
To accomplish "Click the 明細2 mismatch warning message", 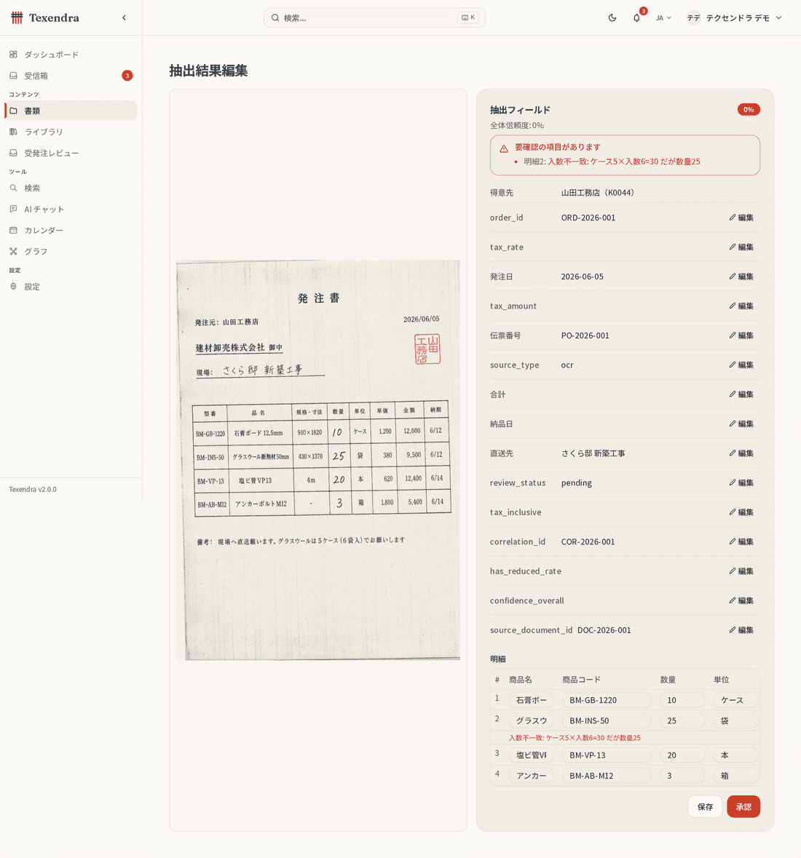I will click(612, 162).
